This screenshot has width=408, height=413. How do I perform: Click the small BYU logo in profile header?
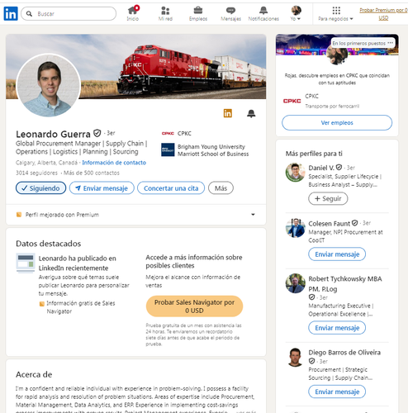pyautogui.click(x=168, y=150)
